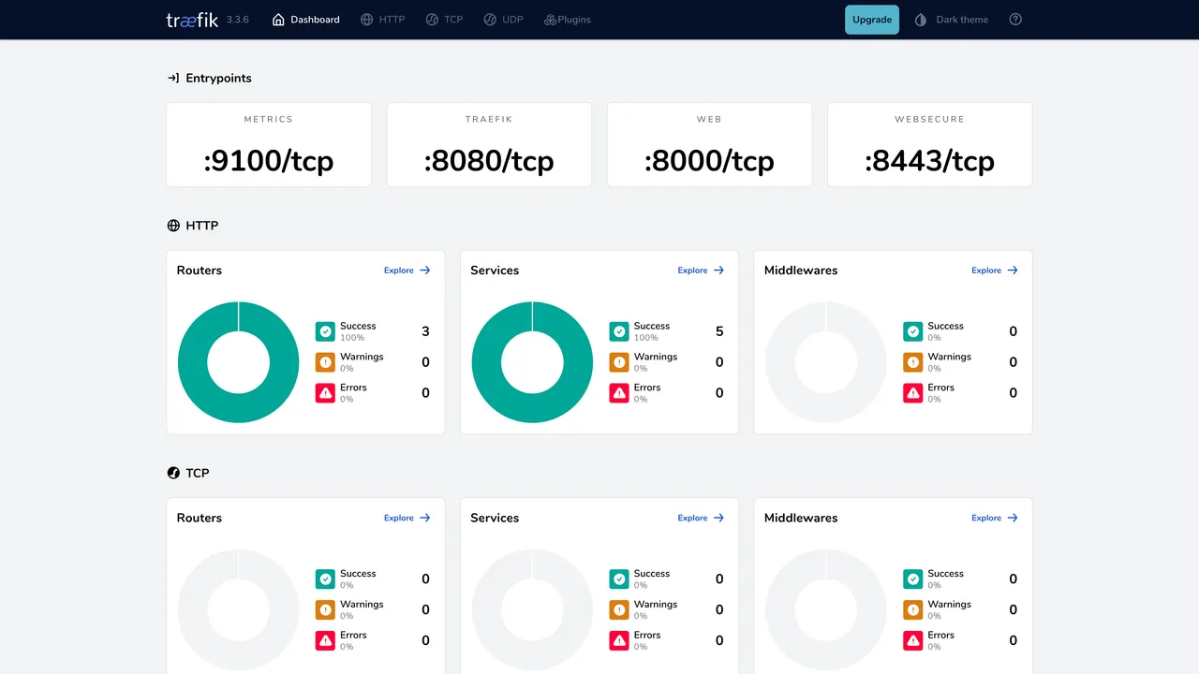Explore TCP Routers
Viewport: 1199px width, 674px height.
[407, 518]
